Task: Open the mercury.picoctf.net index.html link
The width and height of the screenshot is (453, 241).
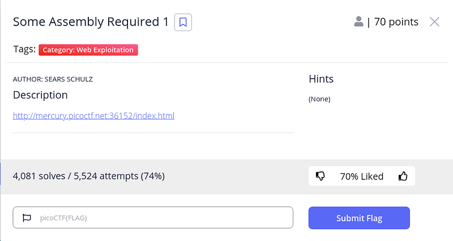Action: [93, 116]
